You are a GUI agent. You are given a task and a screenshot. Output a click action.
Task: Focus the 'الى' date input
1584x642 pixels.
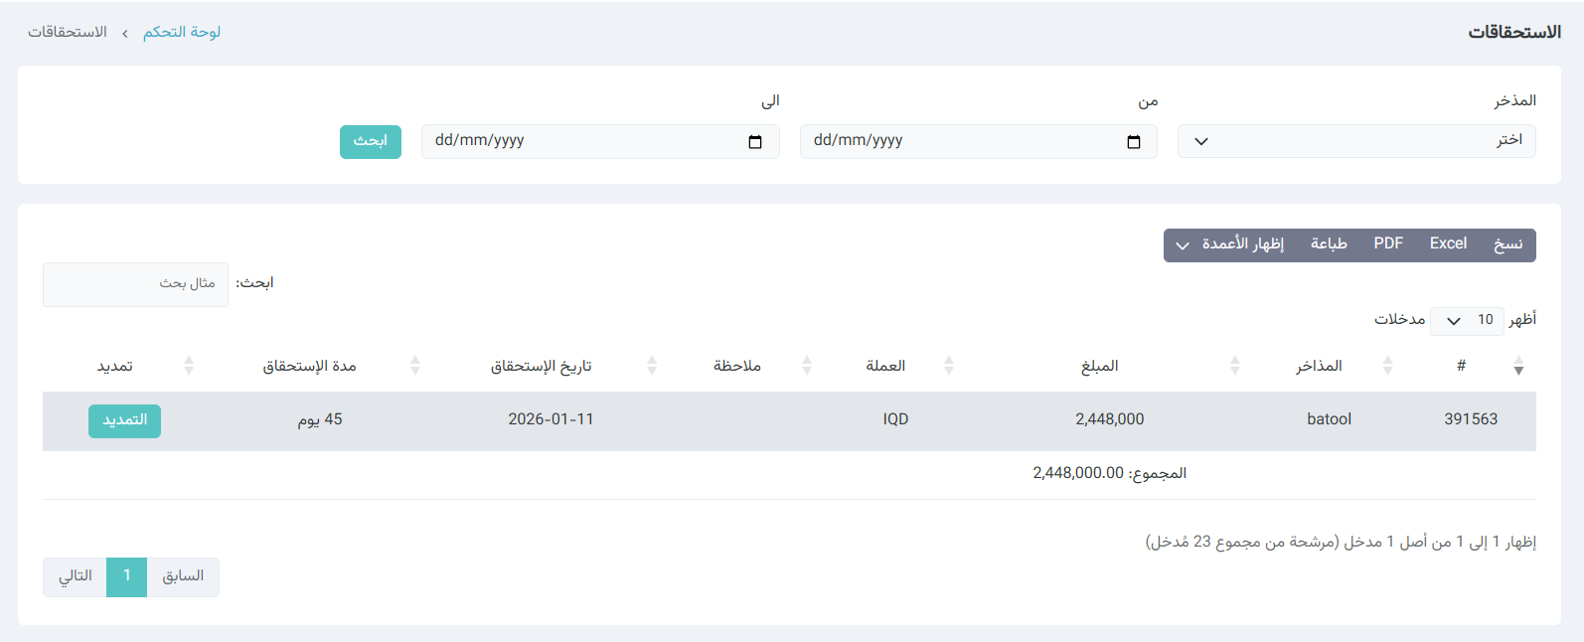point(600,141)
